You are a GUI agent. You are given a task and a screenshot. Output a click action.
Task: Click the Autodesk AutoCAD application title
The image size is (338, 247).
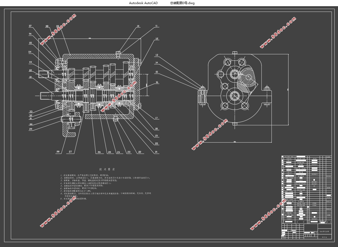tap(143, 3)
